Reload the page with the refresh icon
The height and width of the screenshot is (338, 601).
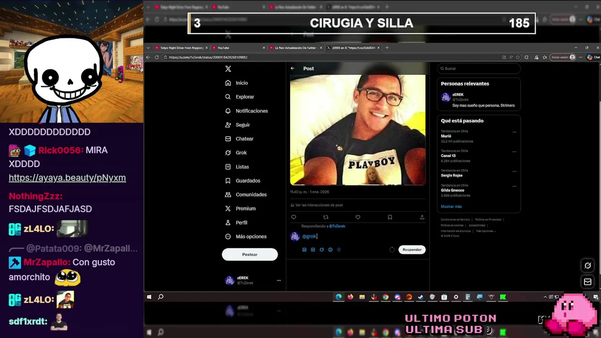pos(157,57)
